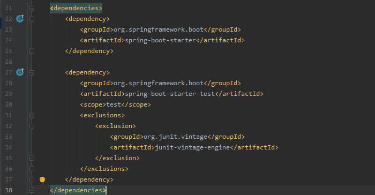Collapse the exclusions fold at line 31

point(32,115)
